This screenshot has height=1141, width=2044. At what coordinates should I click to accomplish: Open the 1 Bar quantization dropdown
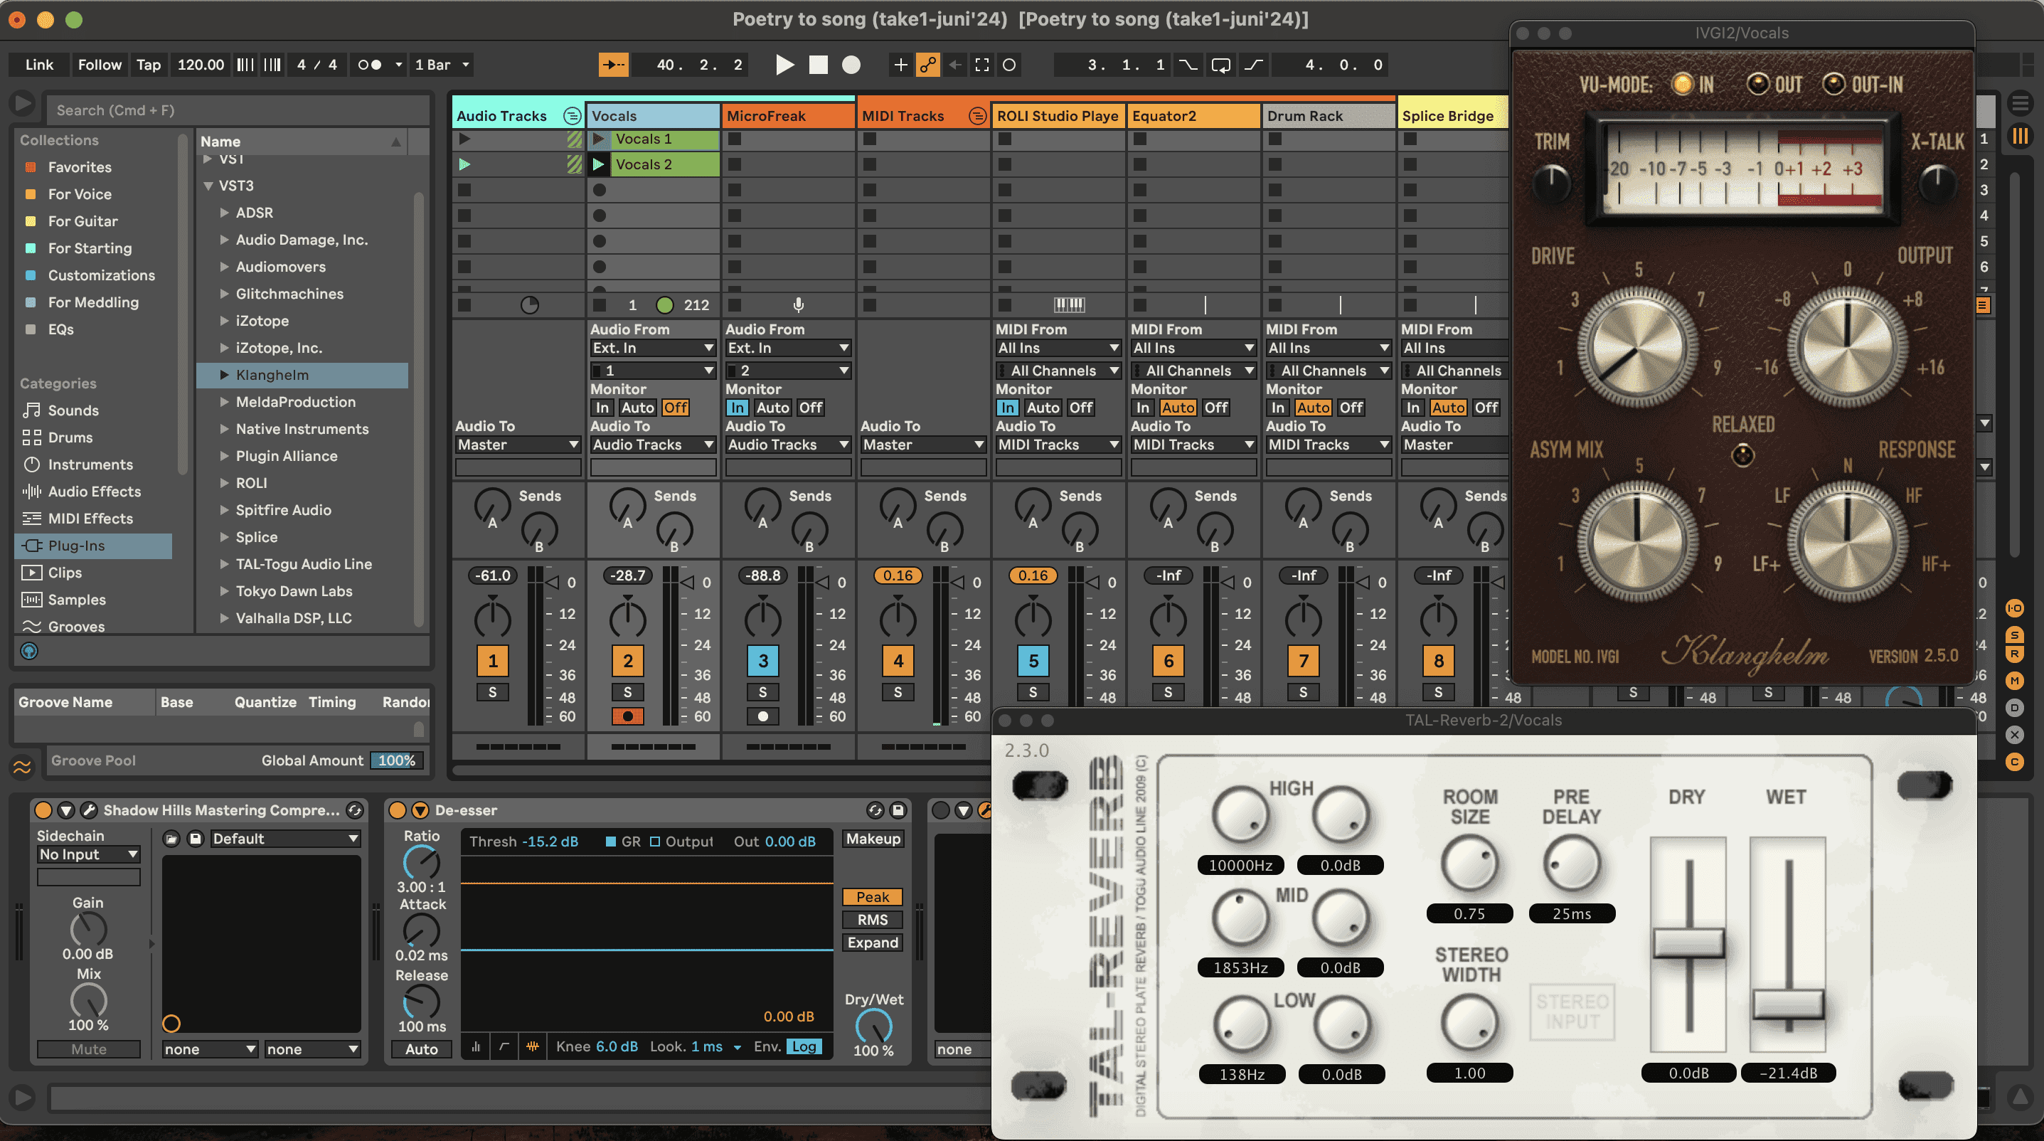pos(442,65)
